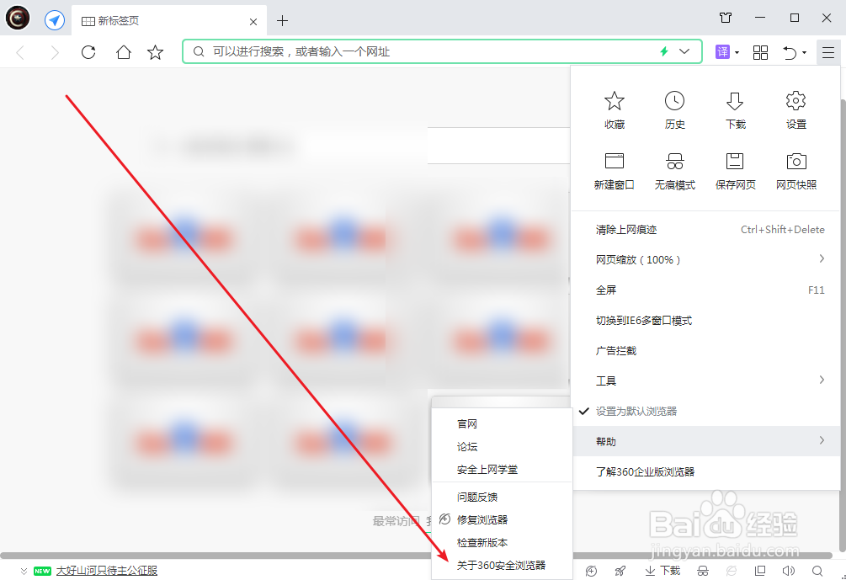Open a new tab with plus button
The image size is (846, 580).
pos(282,21)
